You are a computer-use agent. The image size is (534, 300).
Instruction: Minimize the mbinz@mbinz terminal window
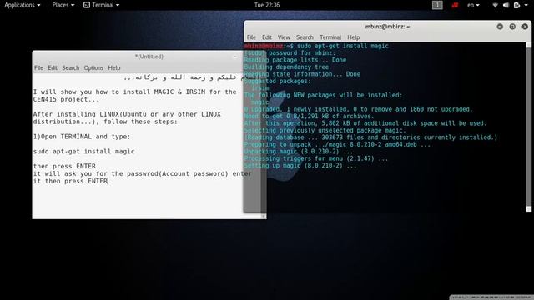(x=500, y=27)
